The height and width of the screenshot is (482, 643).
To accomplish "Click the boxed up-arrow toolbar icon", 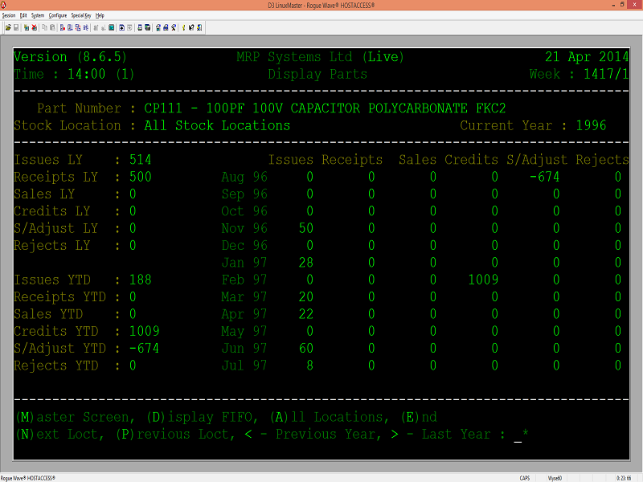I will point(121,27).
